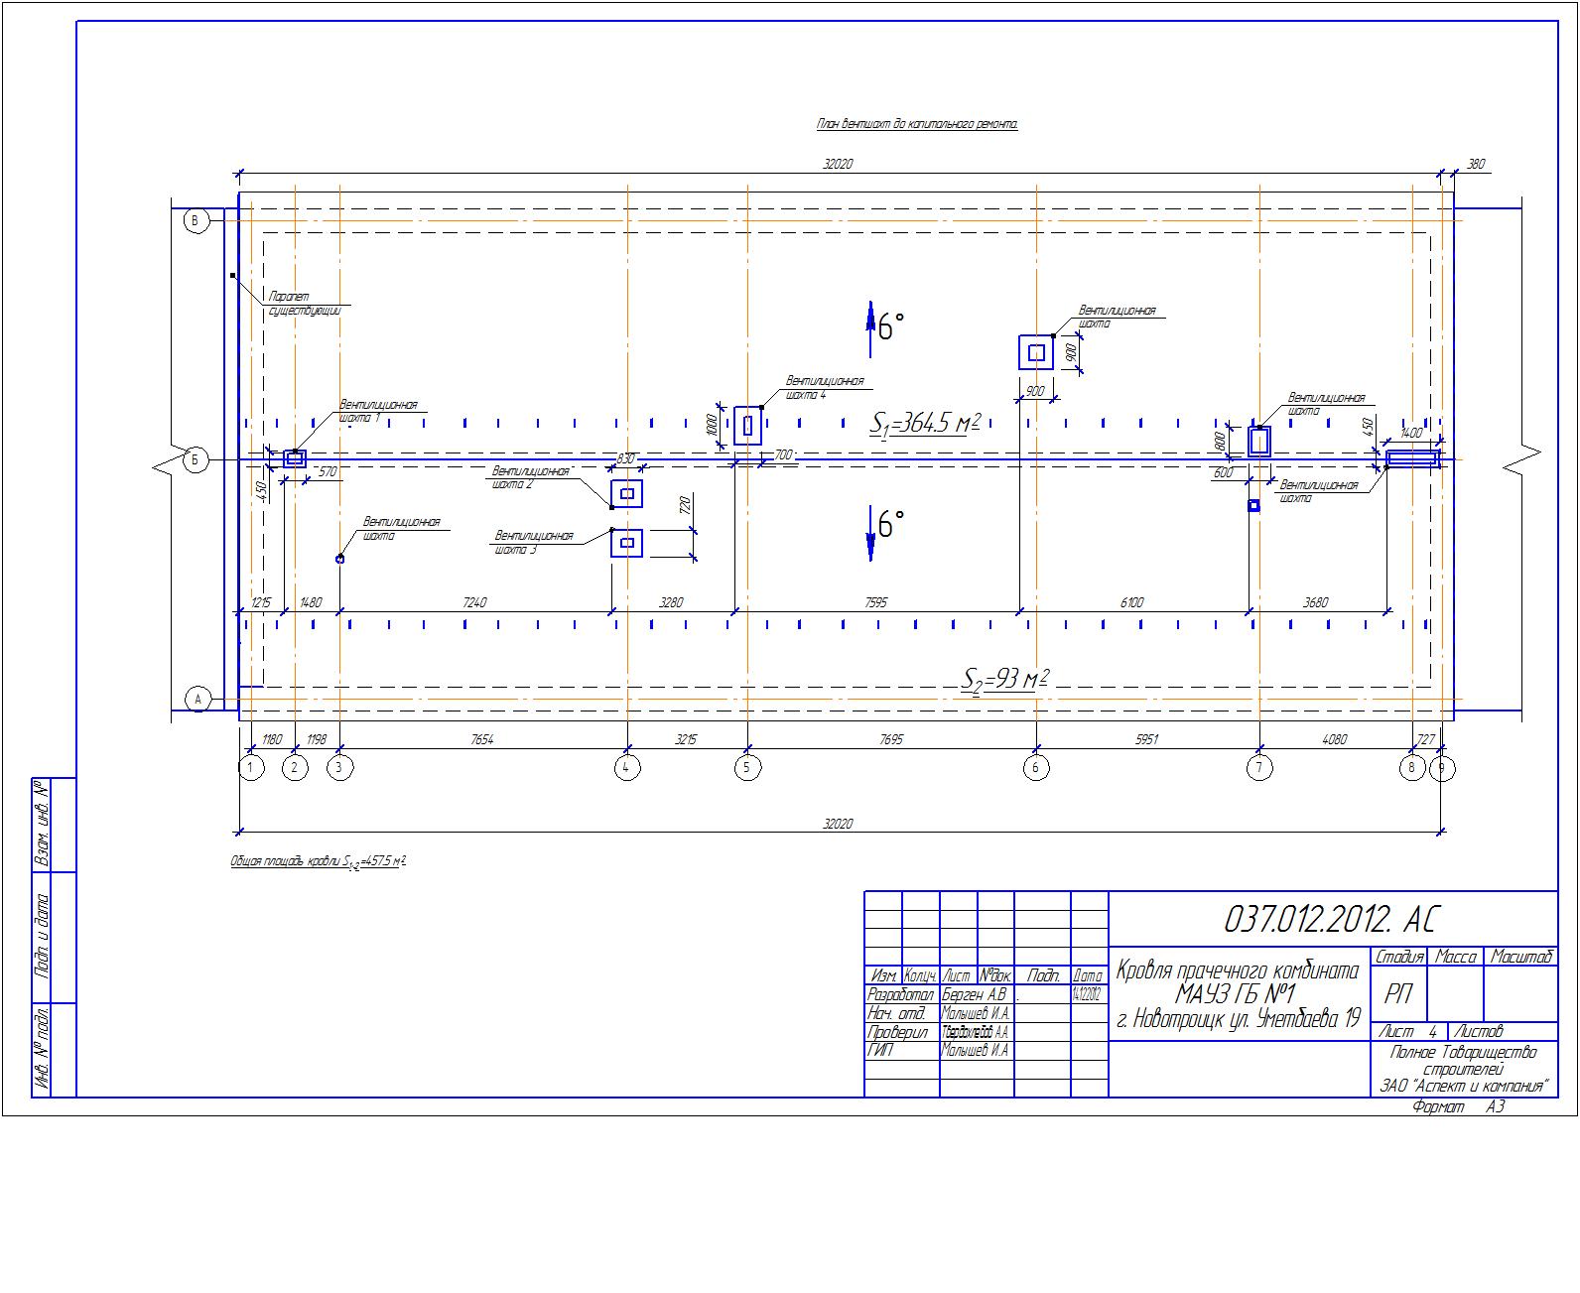
Task: Pick axis bubble 'А'
Action: click(197, 700)
